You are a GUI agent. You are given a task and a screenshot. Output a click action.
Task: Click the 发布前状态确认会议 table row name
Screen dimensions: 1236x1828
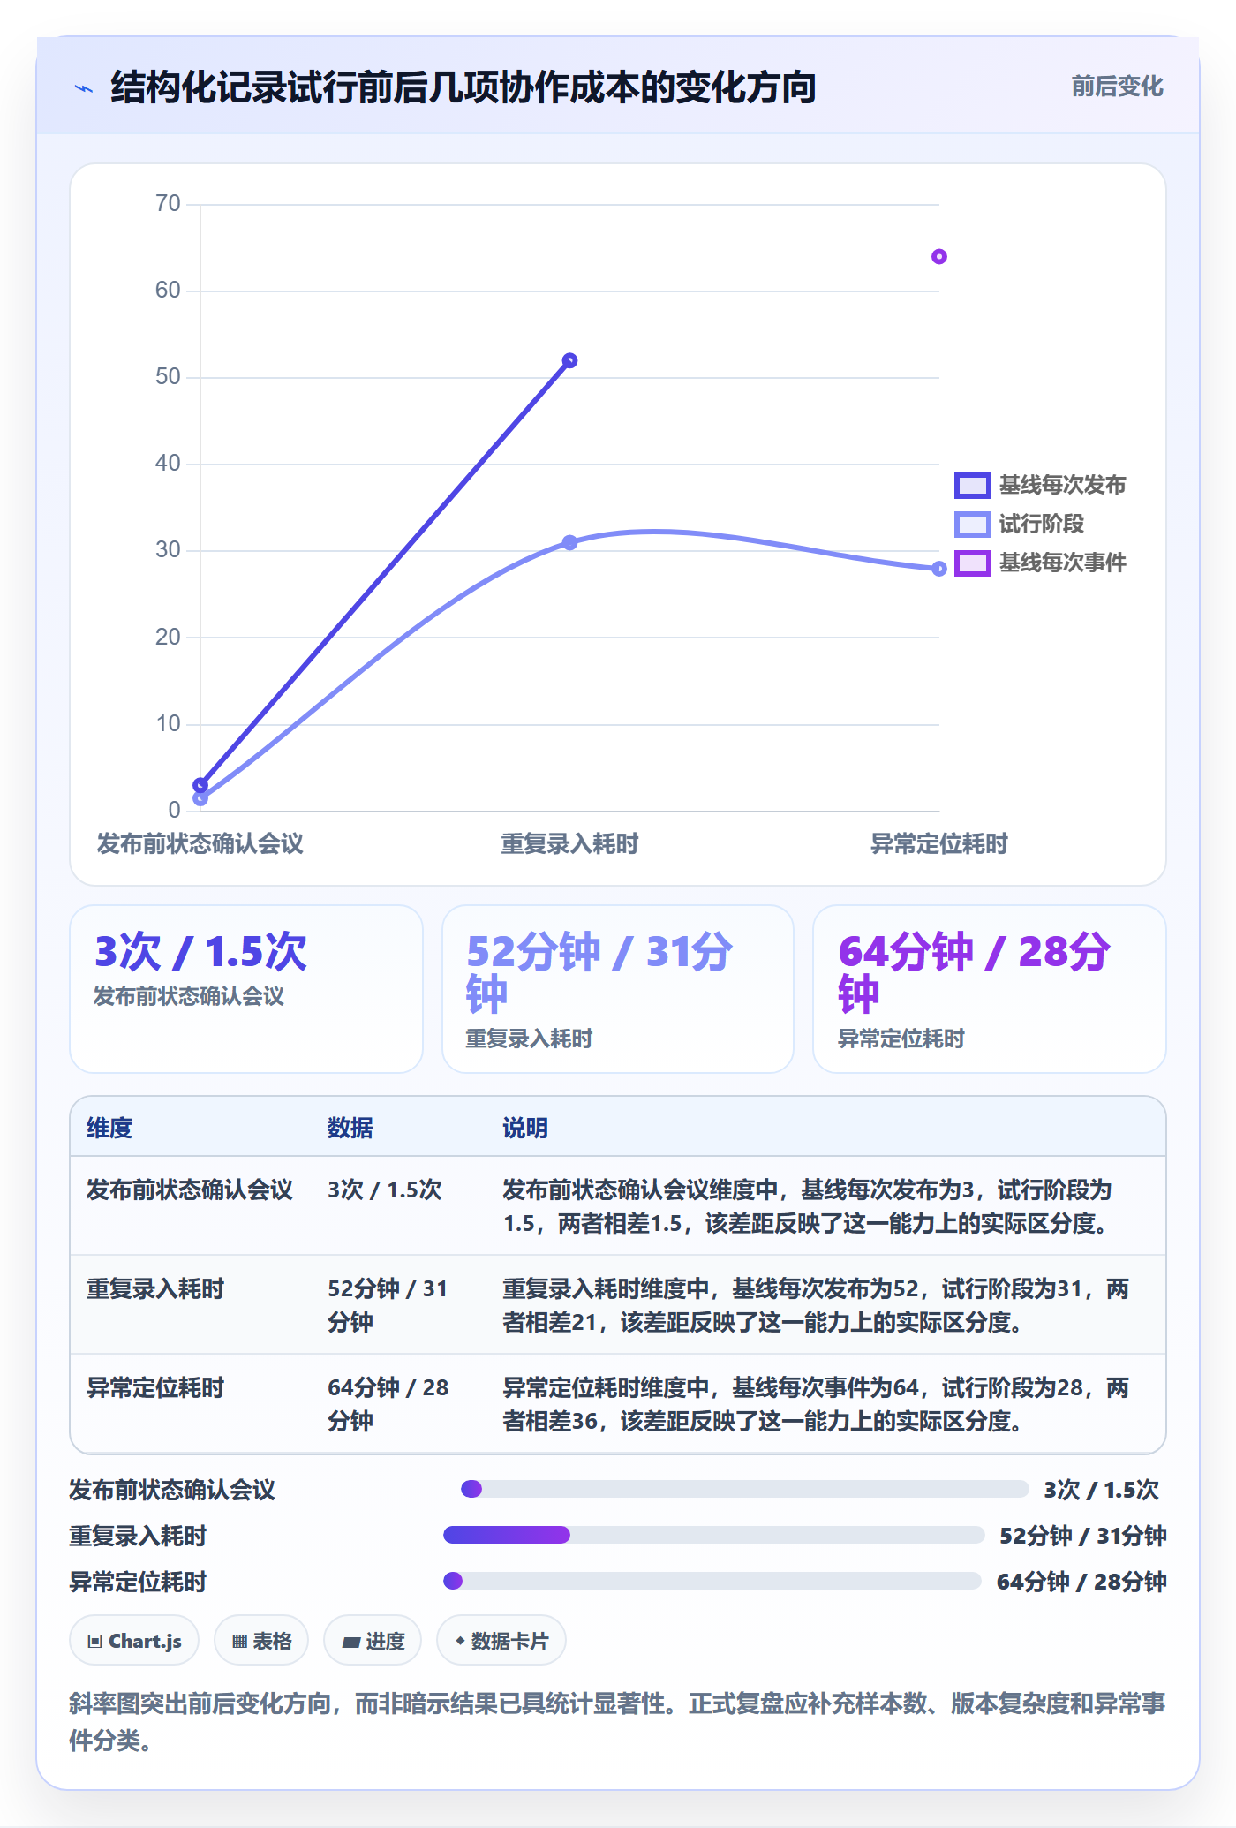(x=190, y=1190)
